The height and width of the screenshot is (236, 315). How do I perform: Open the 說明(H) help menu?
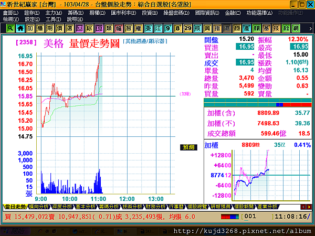click(75, 19)
